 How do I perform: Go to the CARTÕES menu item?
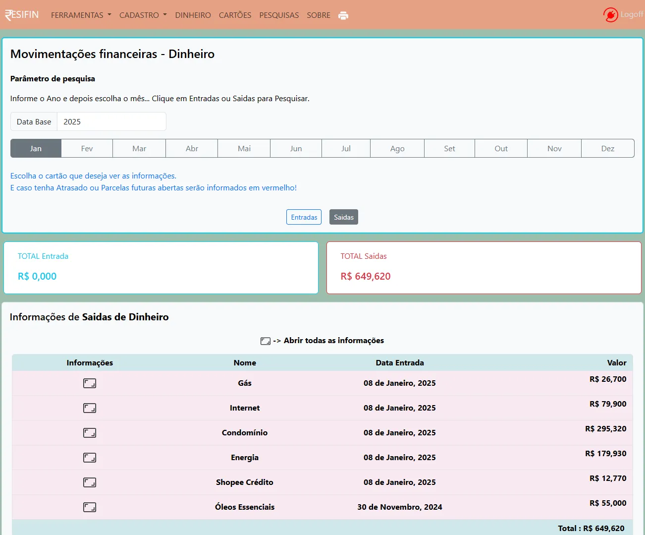235,15
